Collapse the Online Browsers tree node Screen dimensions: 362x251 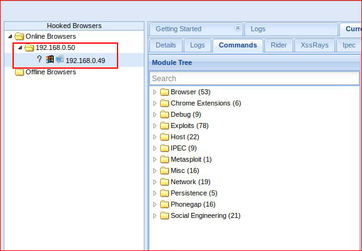(x=10, y=36)
